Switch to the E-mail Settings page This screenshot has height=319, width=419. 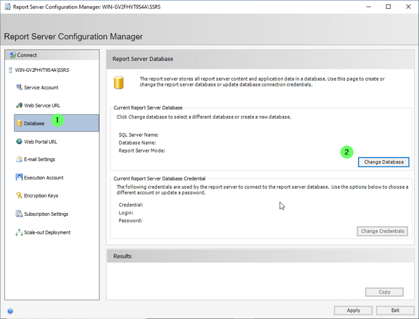tap(40, 159)
